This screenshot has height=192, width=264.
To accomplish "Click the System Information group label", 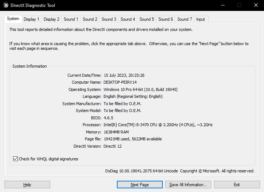I will tap(29, 66).
